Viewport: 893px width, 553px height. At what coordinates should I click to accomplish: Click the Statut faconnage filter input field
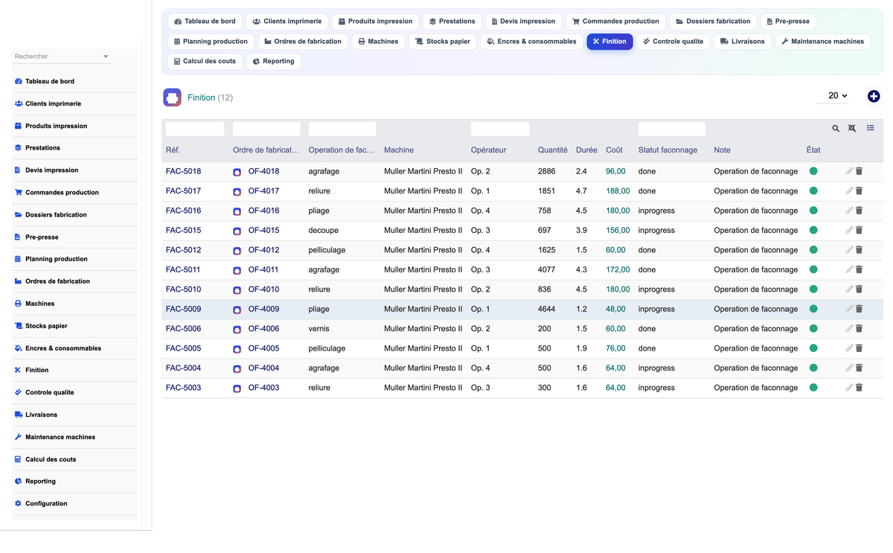click(672, 129)
